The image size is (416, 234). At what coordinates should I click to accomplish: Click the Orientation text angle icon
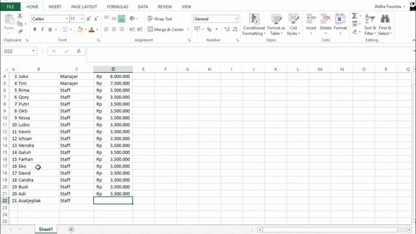click(x=132, y=19)
